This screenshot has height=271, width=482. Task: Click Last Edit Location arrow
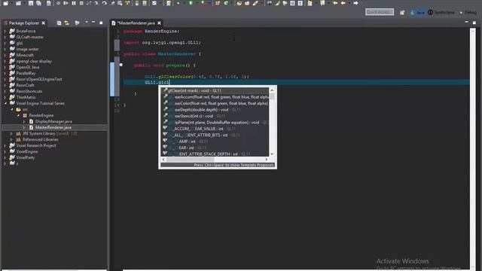335,3
